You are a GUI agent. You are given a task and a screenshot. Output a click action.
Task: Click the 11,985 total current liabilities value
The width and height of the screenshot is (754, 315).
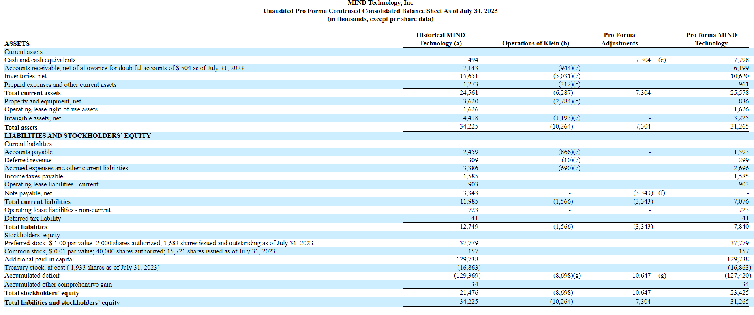[x=469, y=201]
